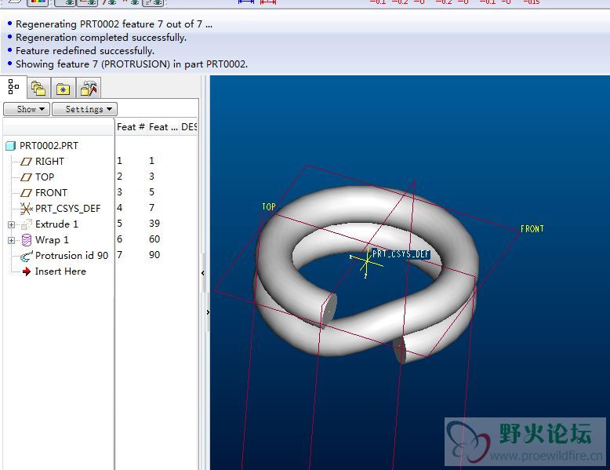Select the FRONT datum plane icon

click(26, 193)
